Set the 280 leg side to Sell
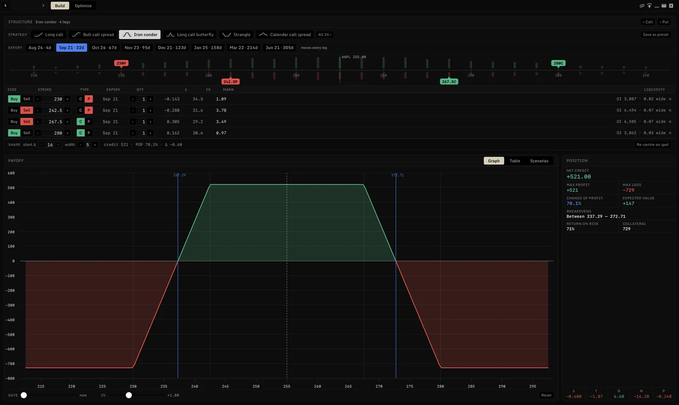 point(27,133)
